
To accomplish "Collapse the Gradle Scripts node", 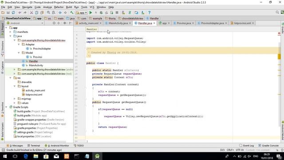I will [7, 107].
